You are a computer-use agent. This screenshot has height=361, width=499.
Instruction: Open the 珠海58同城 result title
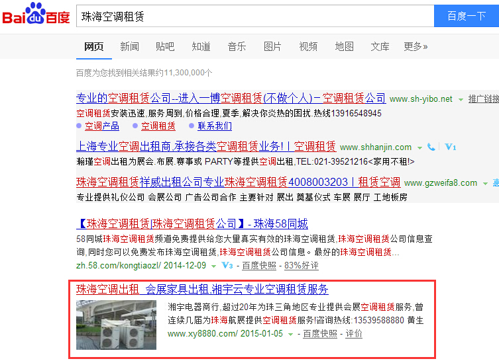(x=192, y=224)
